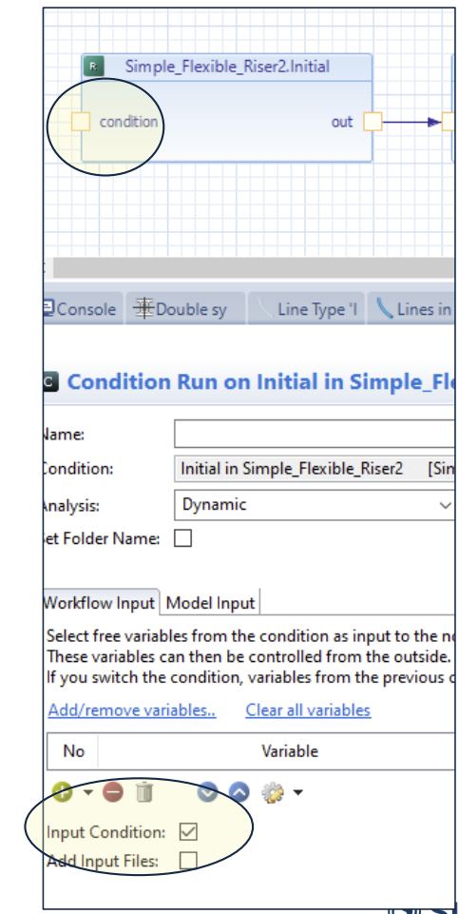459x914 pixels.
Task: Click the blue move up arrow icon
Action: pyautogui.click(x=239, y=792)
